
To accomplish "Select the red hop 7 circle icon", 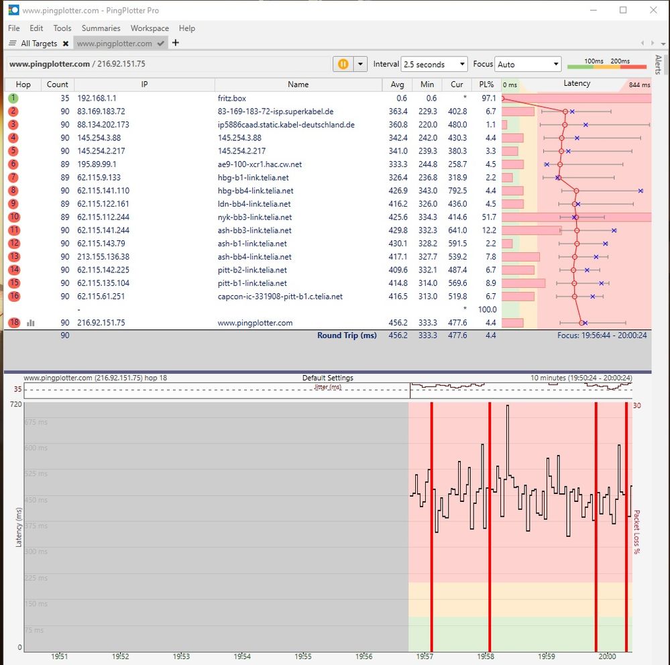I will click(13, 177).
